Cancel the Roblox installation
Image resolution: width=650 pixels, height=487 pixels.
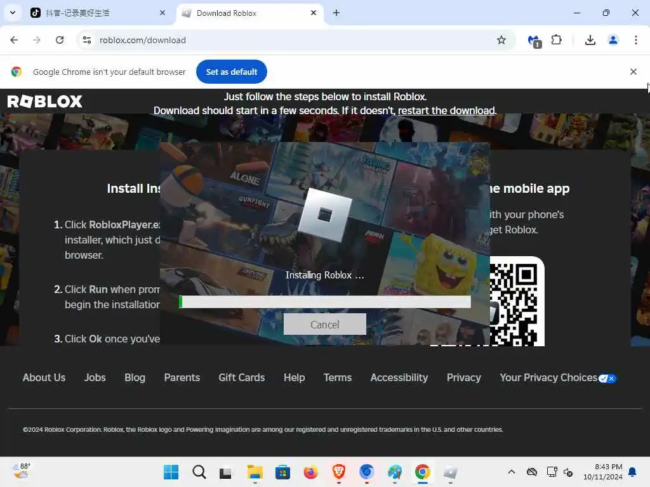[x=325, y=324]
